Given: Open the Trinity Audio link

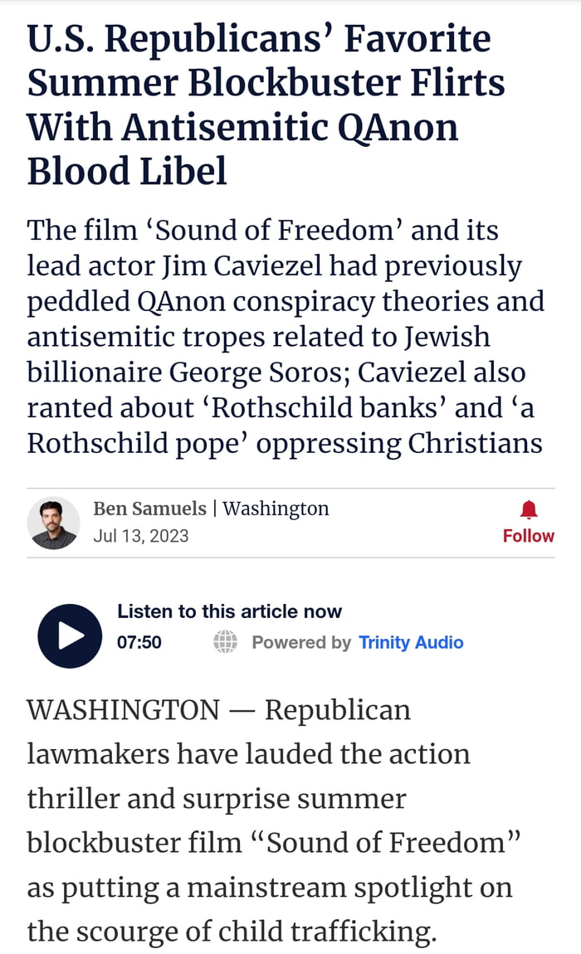Looking at the screenshot, I should click(x=411, y=642).
